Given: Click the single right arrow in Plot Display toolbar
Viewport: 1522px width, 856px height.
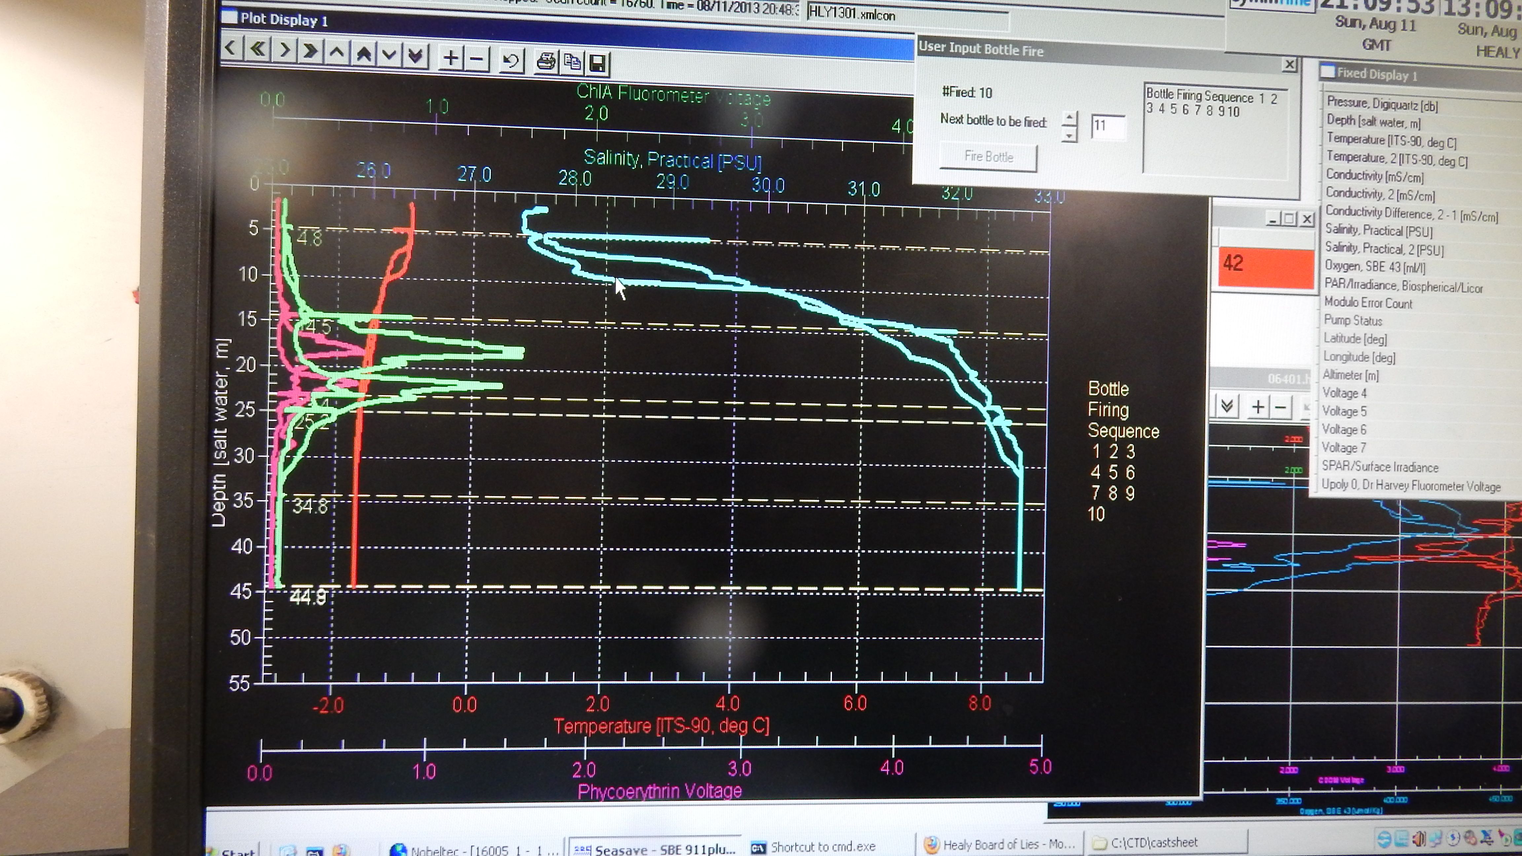Looking at the screenshot, I should [284, 50].
